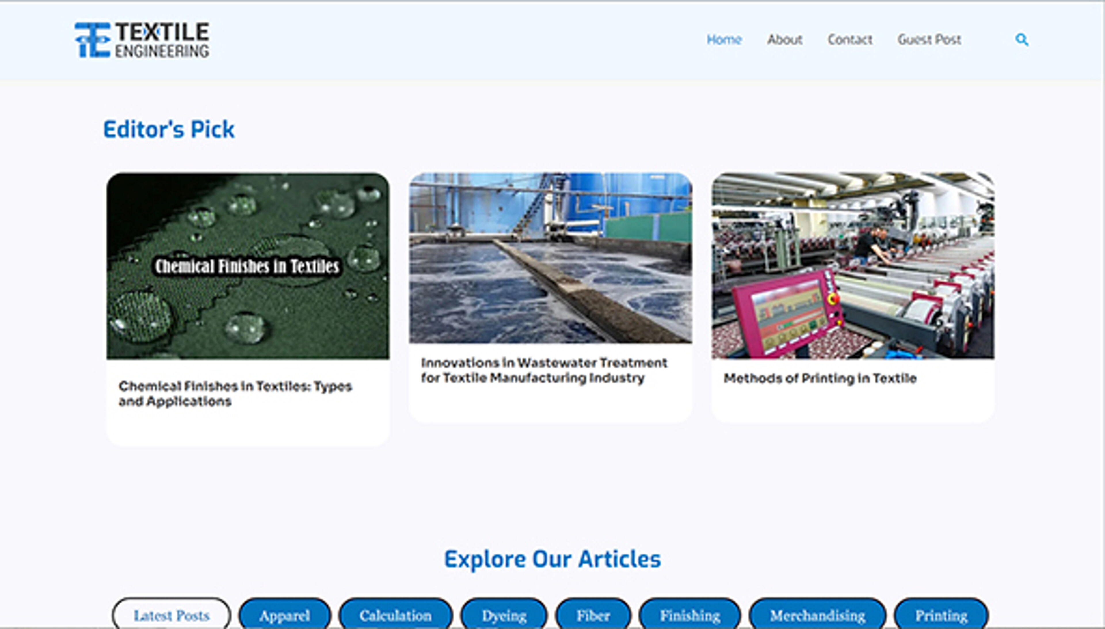Open the Contact page
Image resolution: width=1105 pixels, height=629 pixels.
click(850, 40)
